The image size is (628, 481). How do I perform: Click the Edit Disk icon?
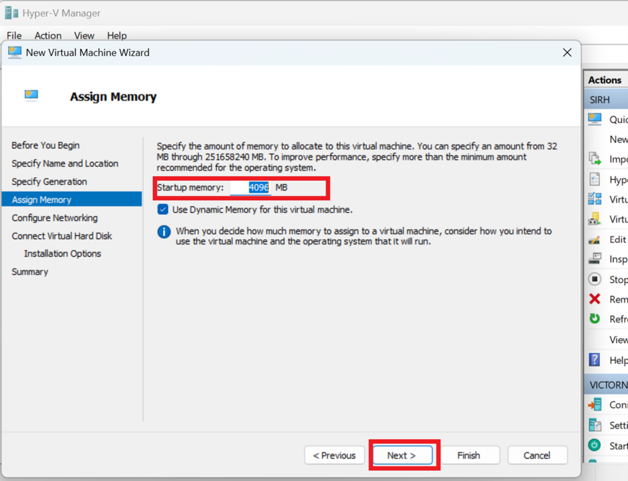click(x=594, y=240)
